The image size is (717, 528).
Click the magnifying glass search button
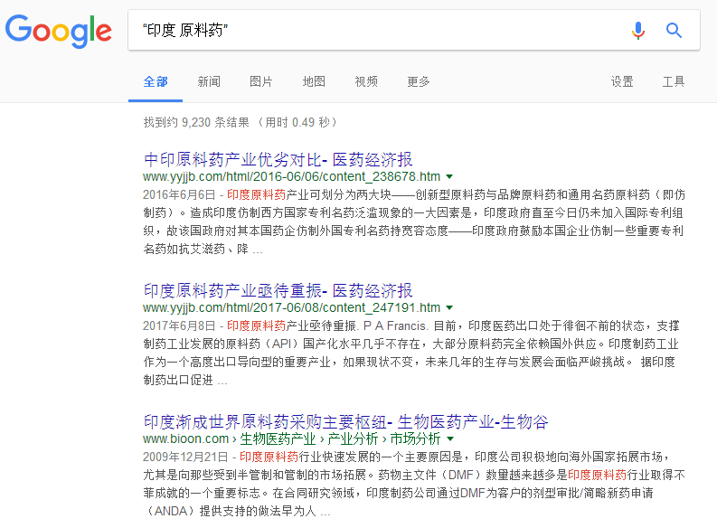[x=674, y=31]
